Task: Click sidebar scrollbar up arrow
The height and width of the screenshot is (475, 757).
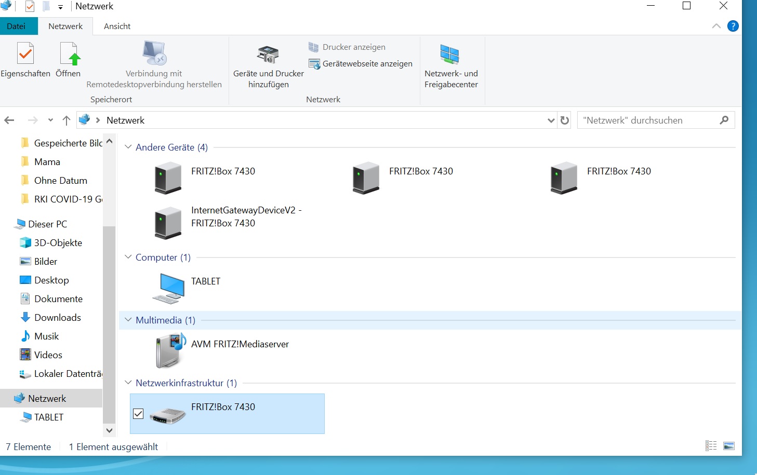Action: click(109, 141)
